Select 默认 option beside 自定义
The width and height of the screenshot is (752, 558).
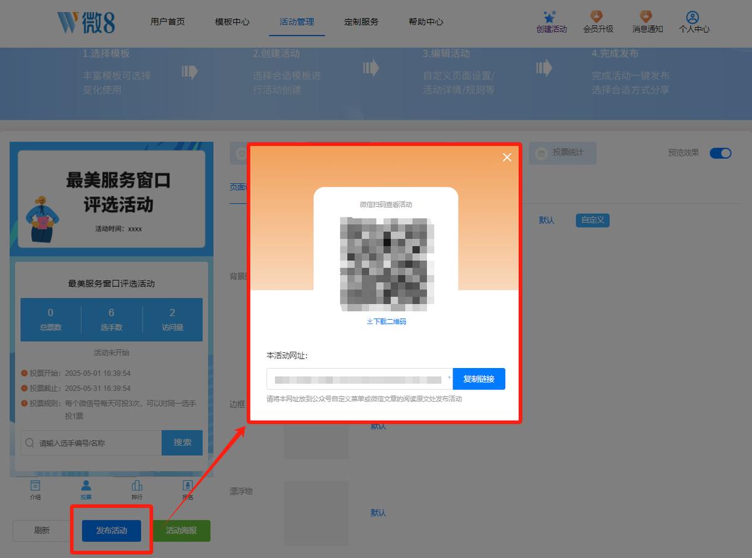[x=546, y=220]
